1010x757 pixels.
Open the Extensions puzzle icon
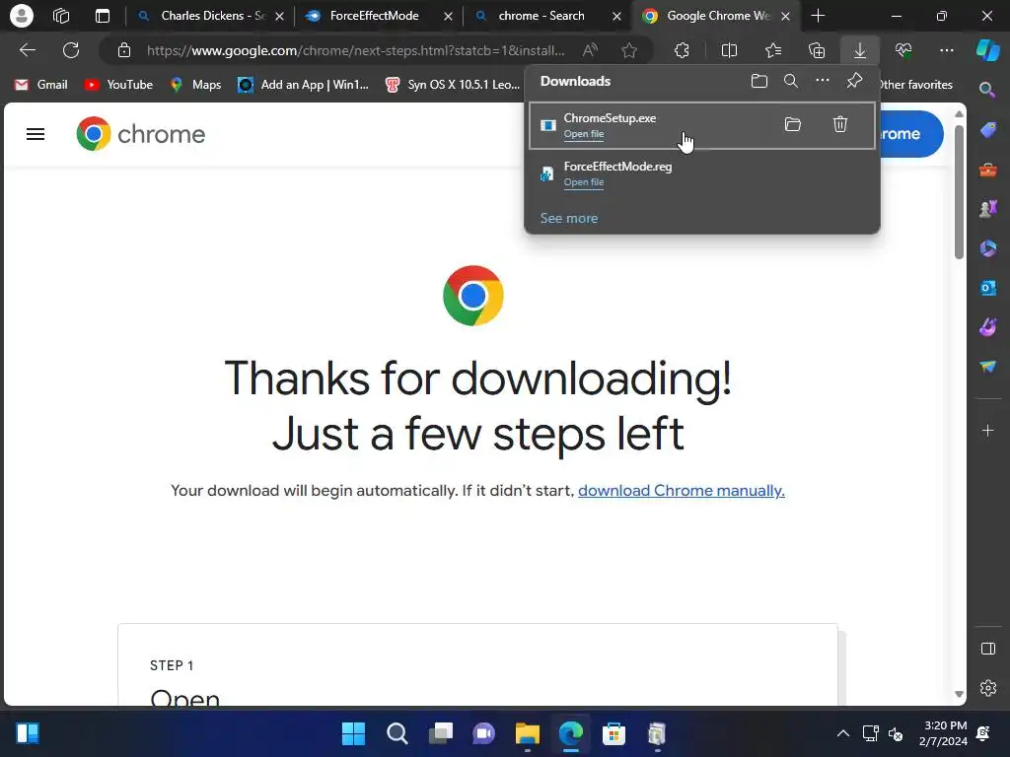(683, 50)
